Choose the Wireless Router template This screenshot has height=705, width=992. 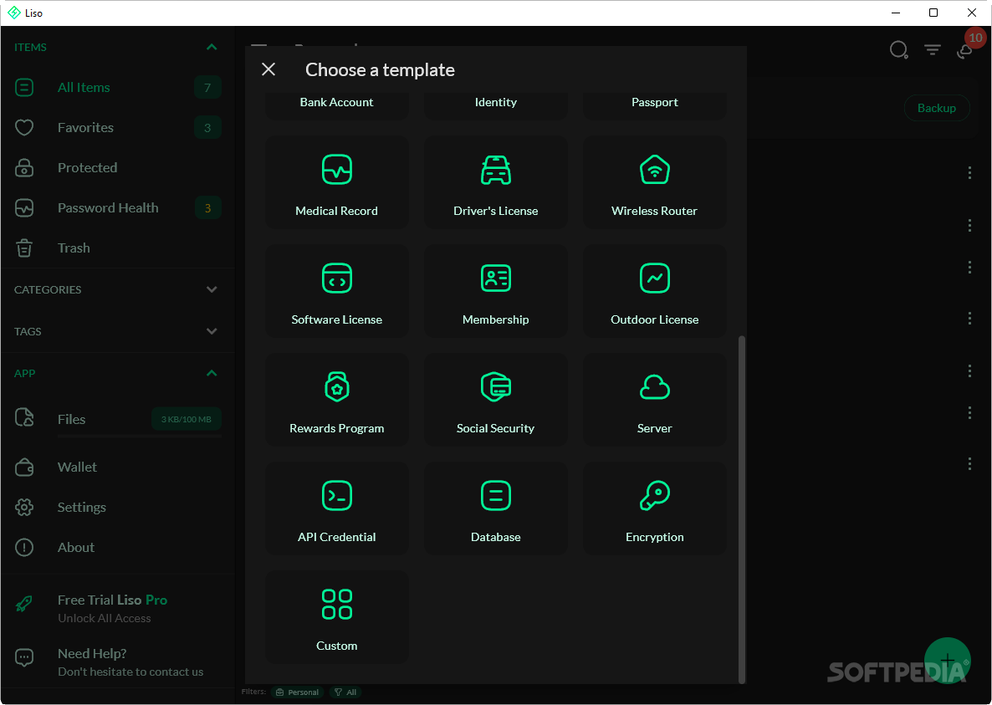tap(654, 182)
